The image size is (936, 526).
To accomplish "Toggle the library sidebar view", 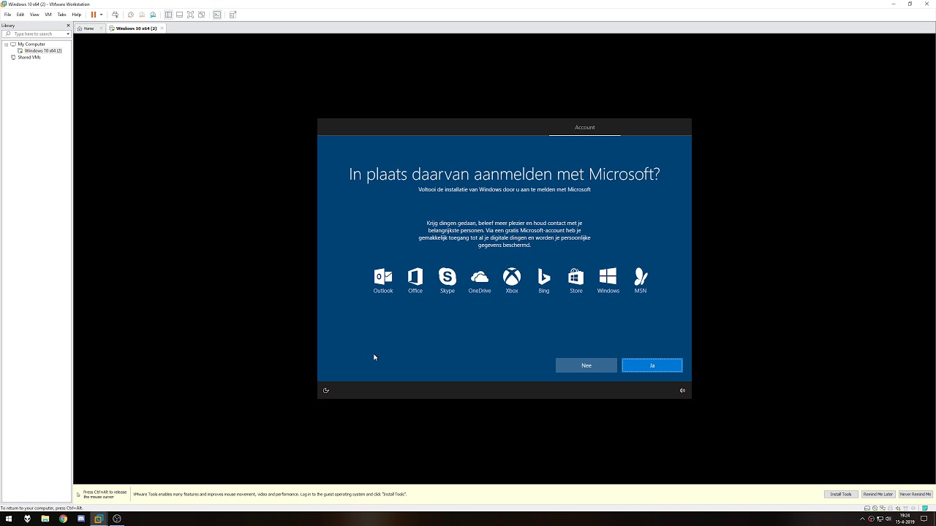I will (168, 15).
